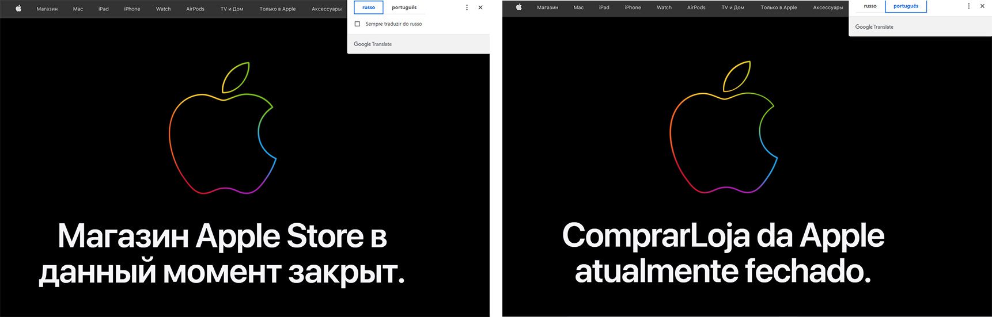Open translate options menu in left window
The height and width of the screenshot is (317, 992).
point(467,7)
